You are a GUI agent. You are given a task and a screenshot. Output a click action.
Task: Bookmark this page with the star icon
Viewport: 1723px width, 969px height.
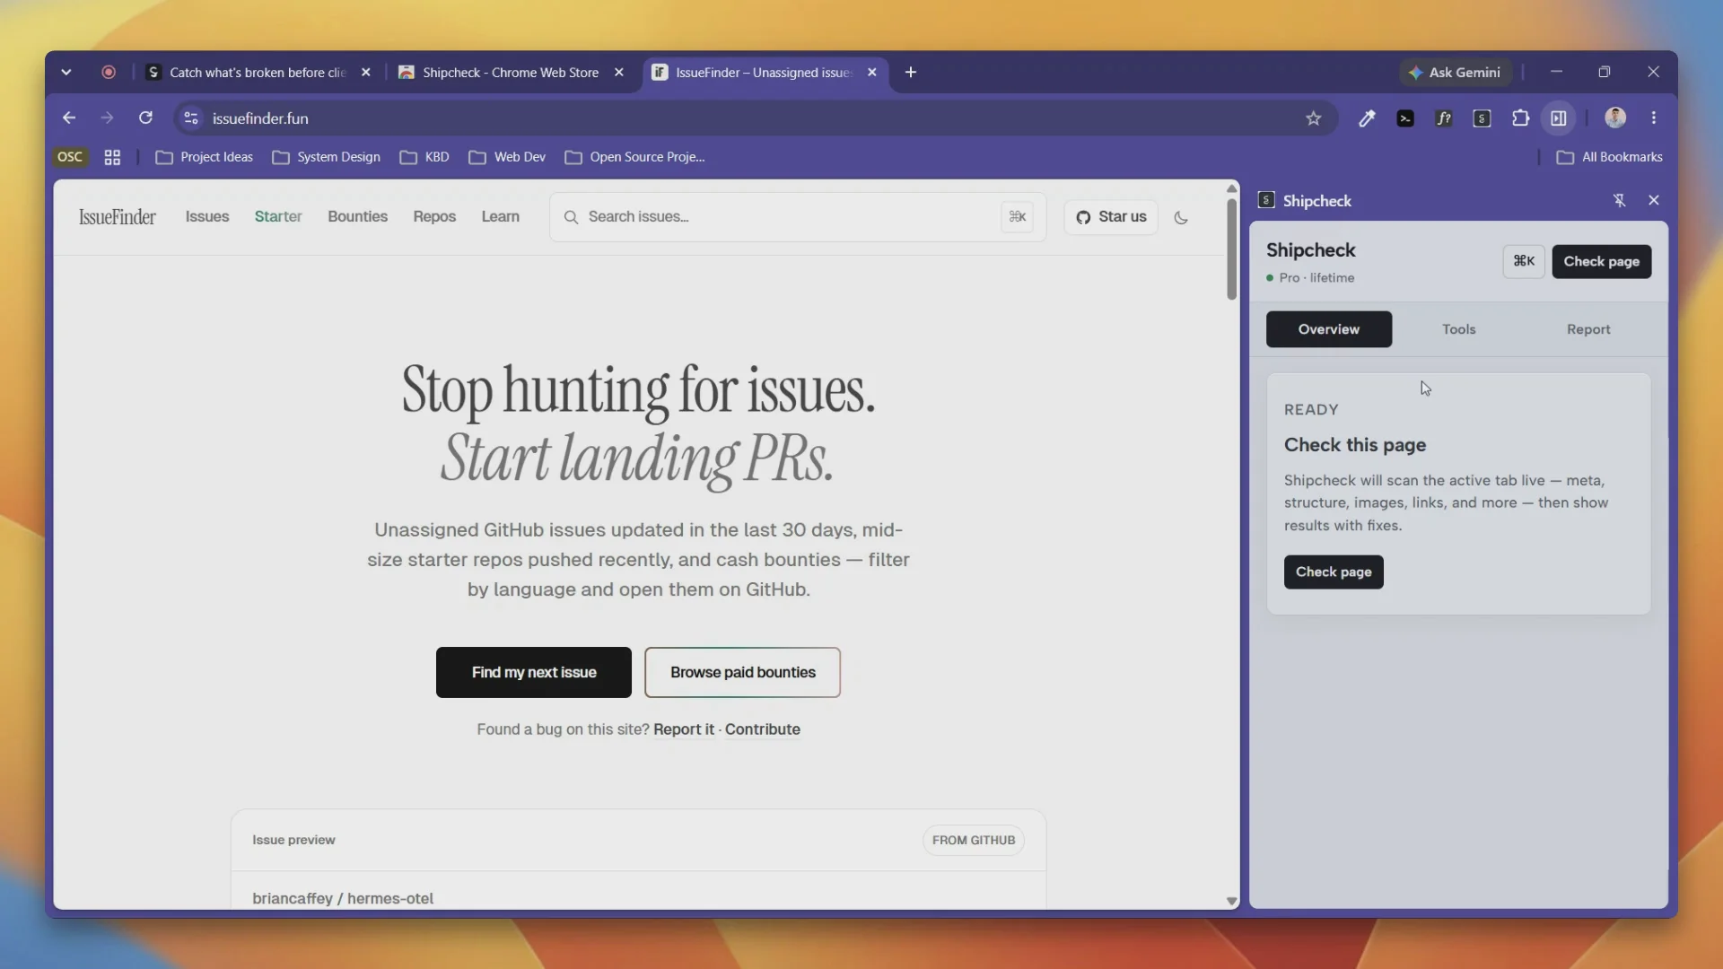point(1313,118)
